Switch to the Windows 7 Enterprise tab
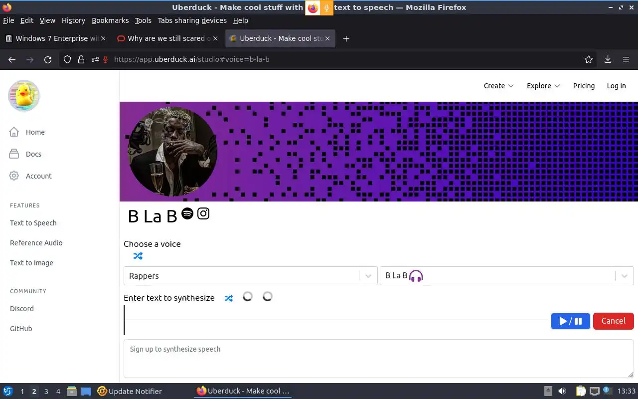Screen dimensions: 638x399 55,38
